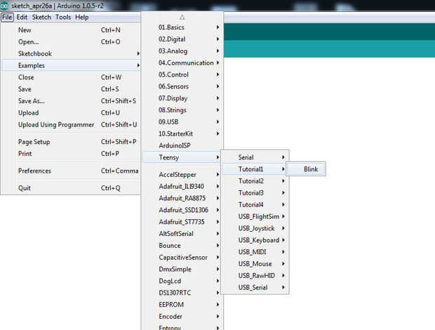This screenshot has width=435, height=330.
Task: Open the Teensy examples submenu
Action: coord(182,157)
